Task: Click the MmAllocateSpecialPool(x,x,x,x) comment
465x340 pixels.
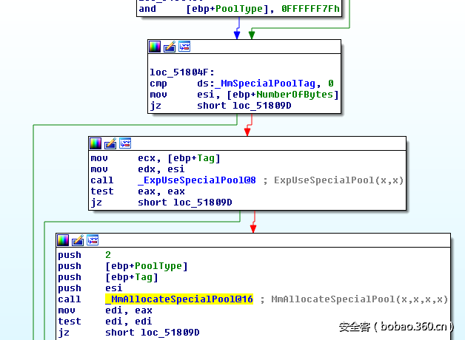Action: (x=360, y=299)
